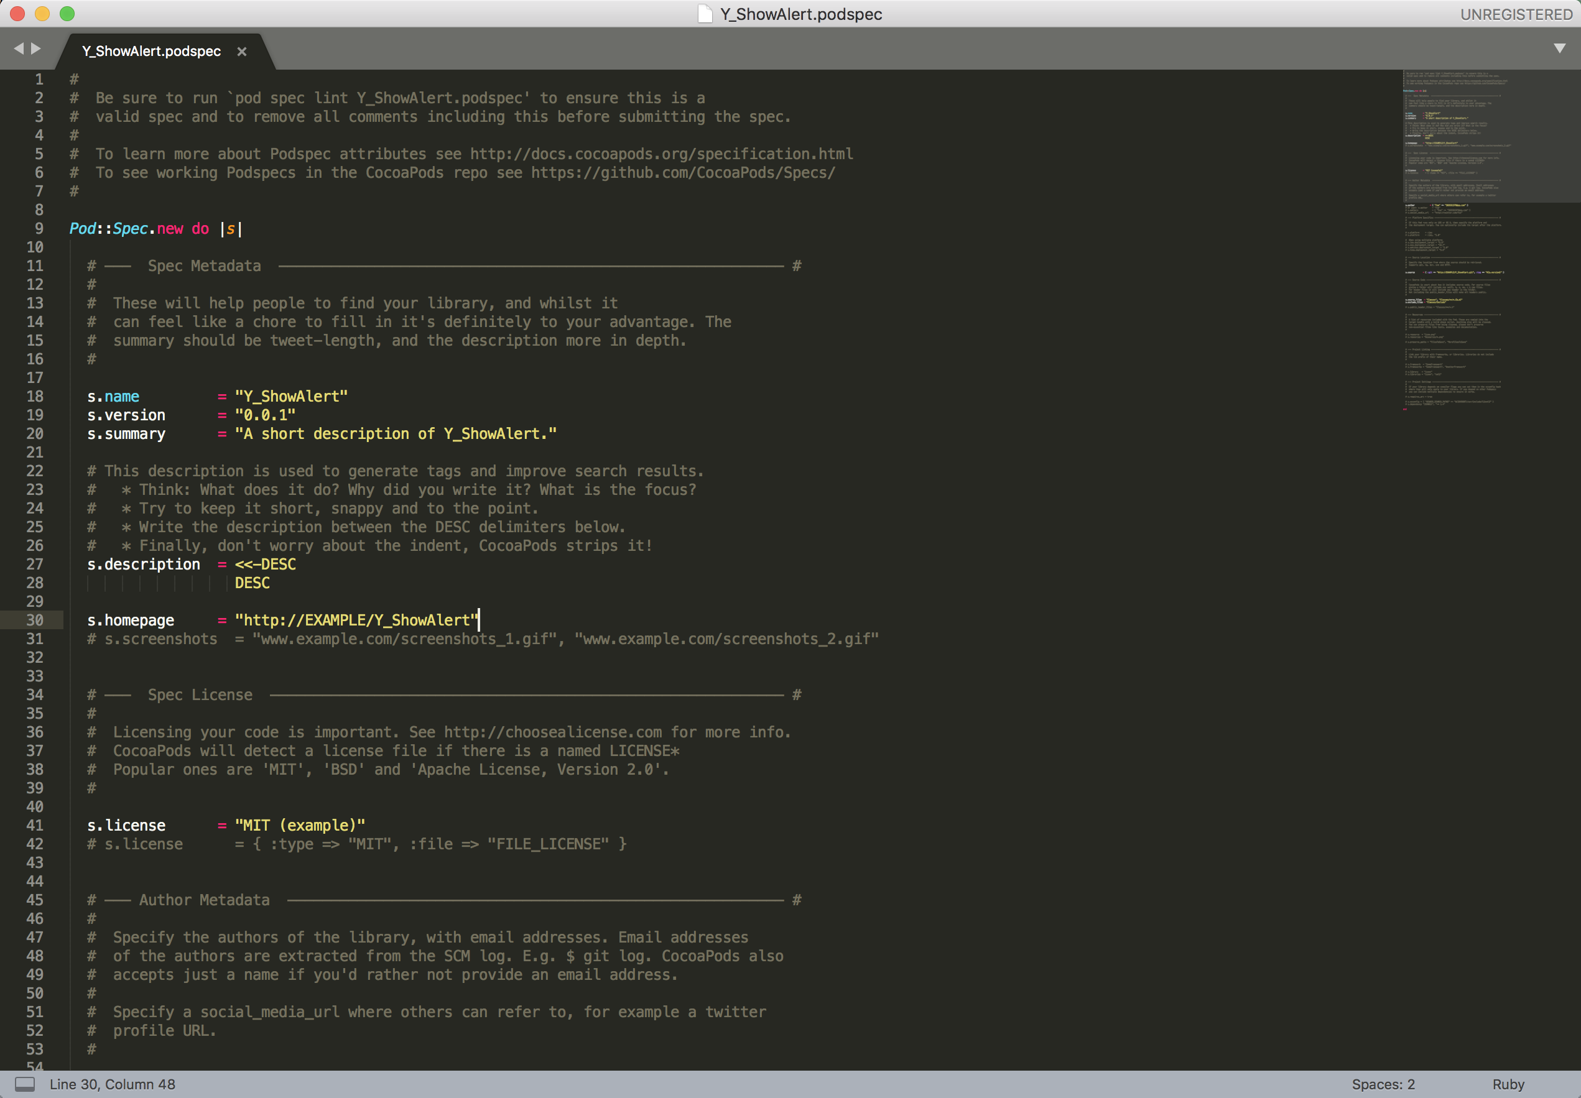1581x1098 pixels.
Task: Click line number 30 in the gutter
Action: [x=35, y=621]
